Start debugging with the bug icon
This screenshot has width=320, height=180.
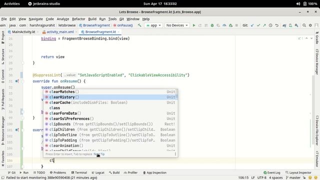[212, 25]
